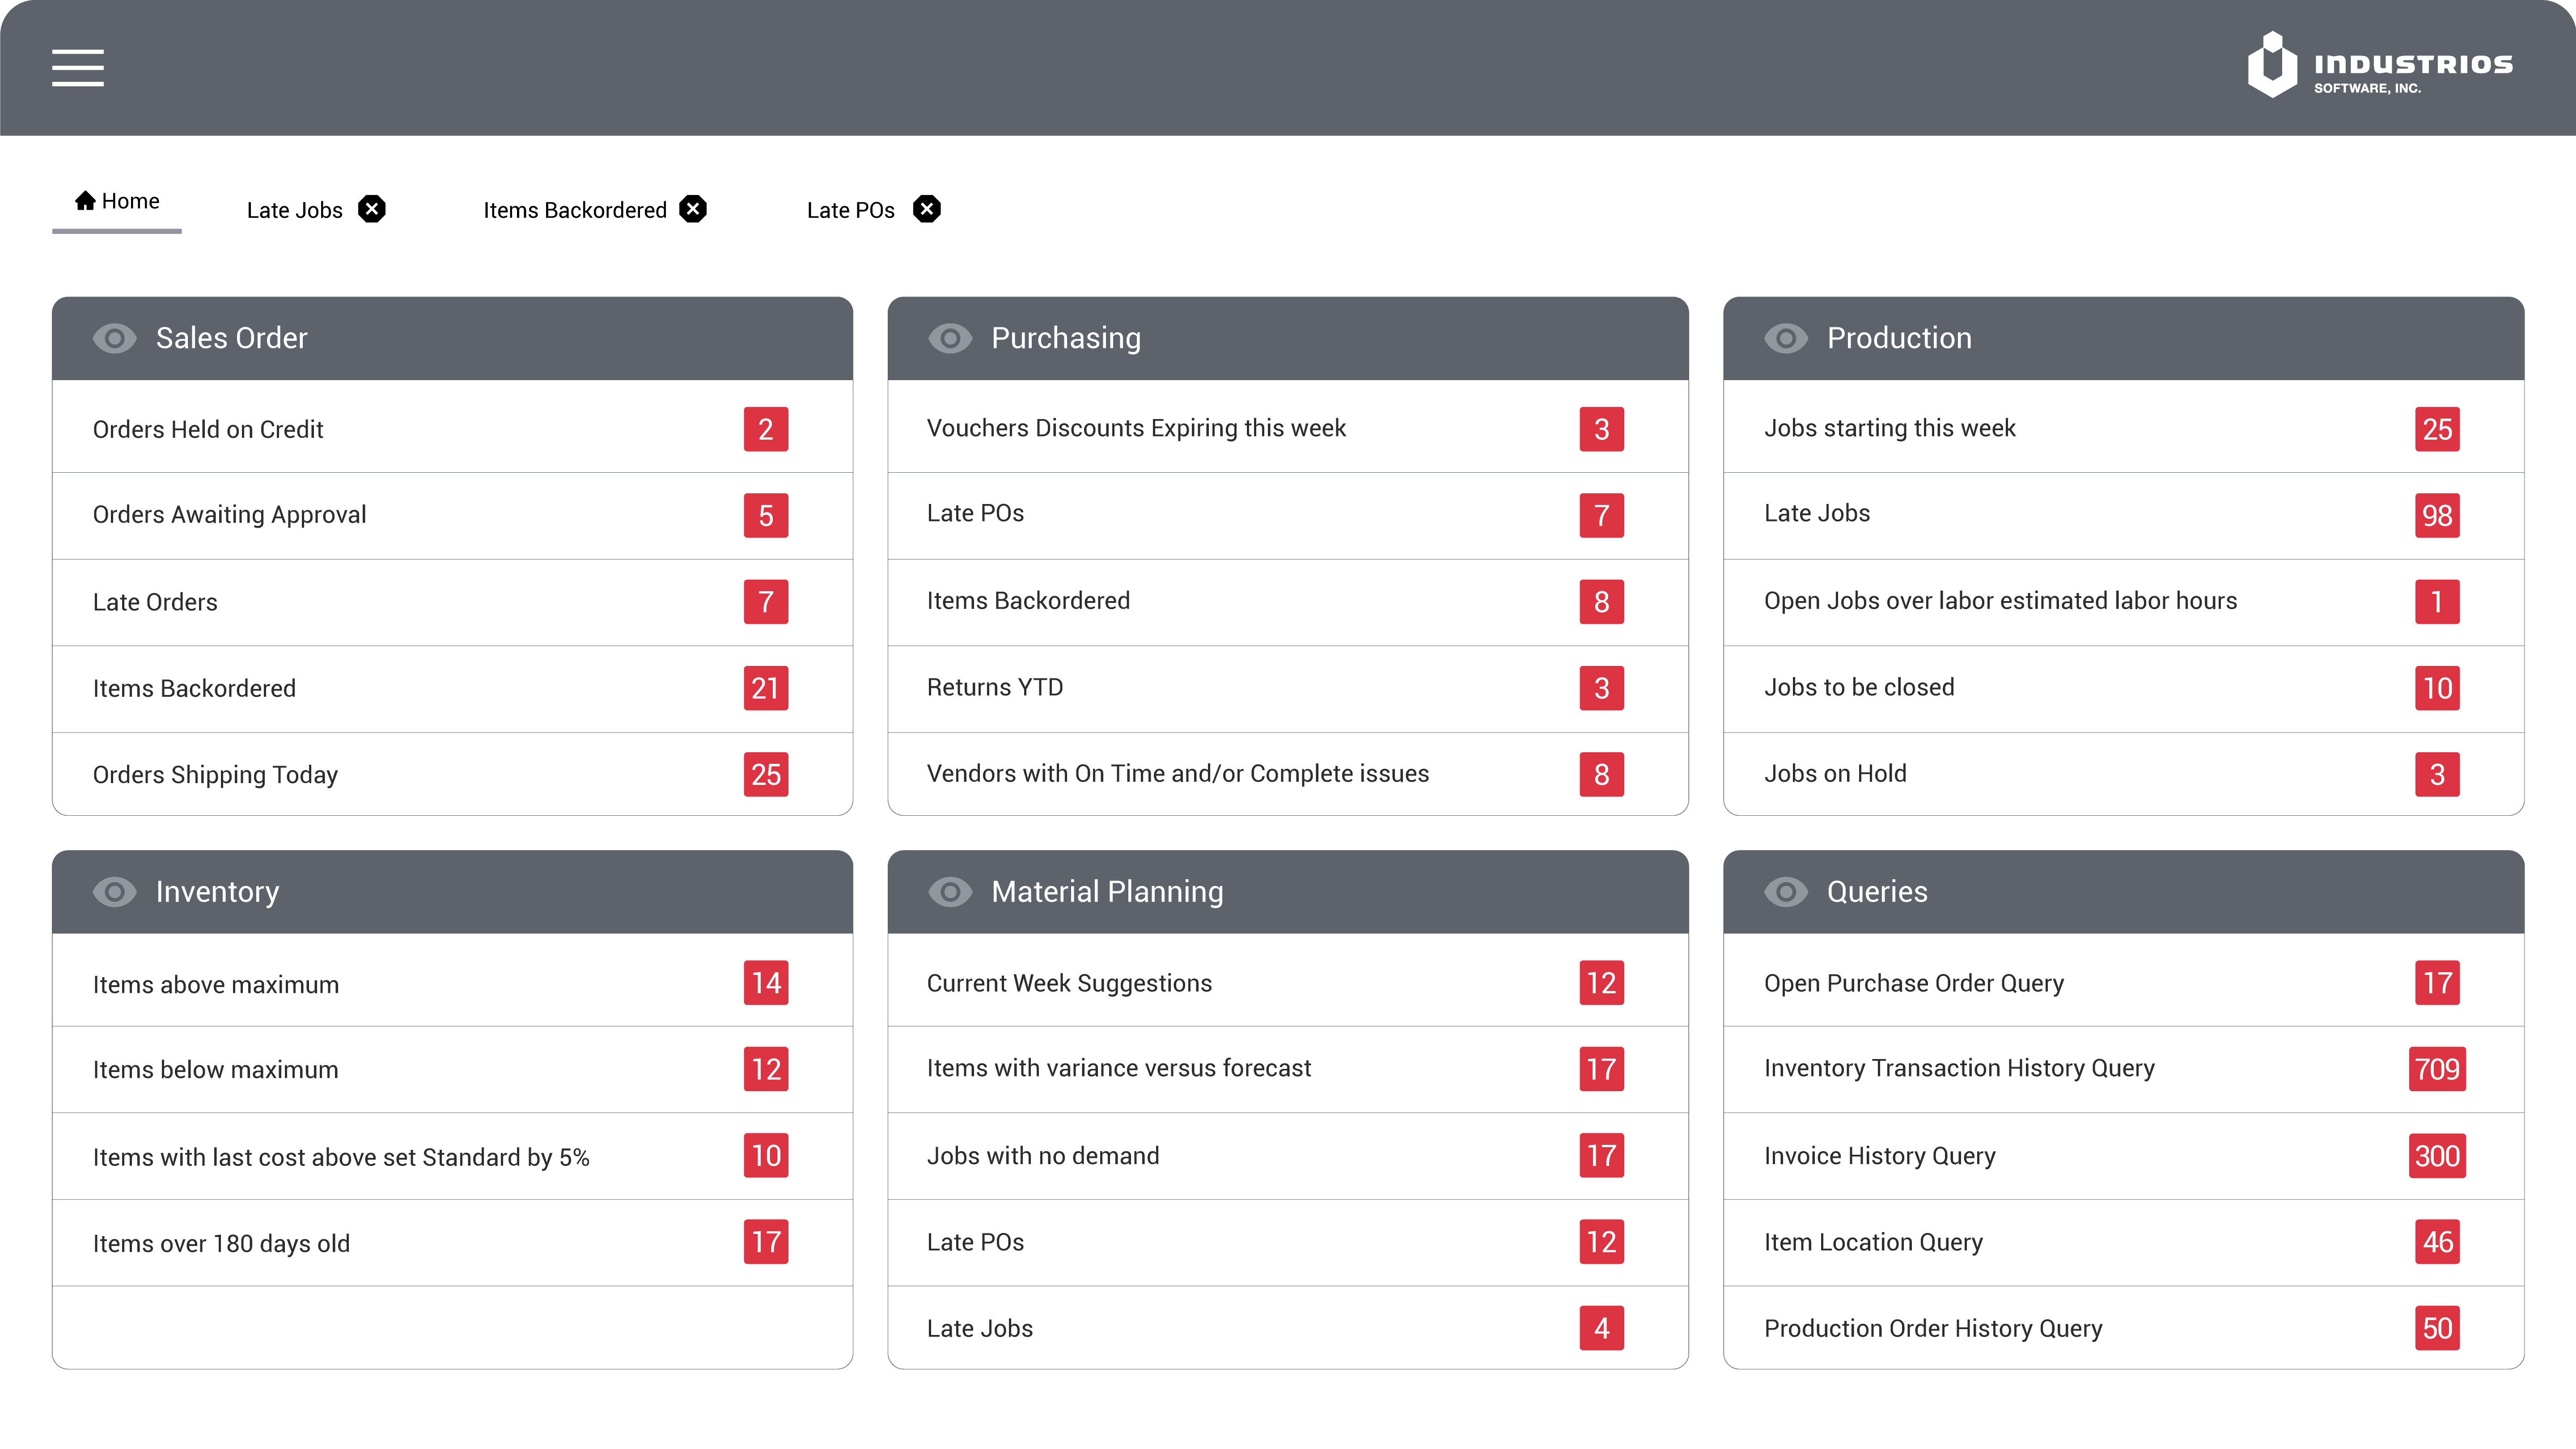Open the hamburger menu
The height and width of the screenshot is (1449, 2576).
coord(78,68)
